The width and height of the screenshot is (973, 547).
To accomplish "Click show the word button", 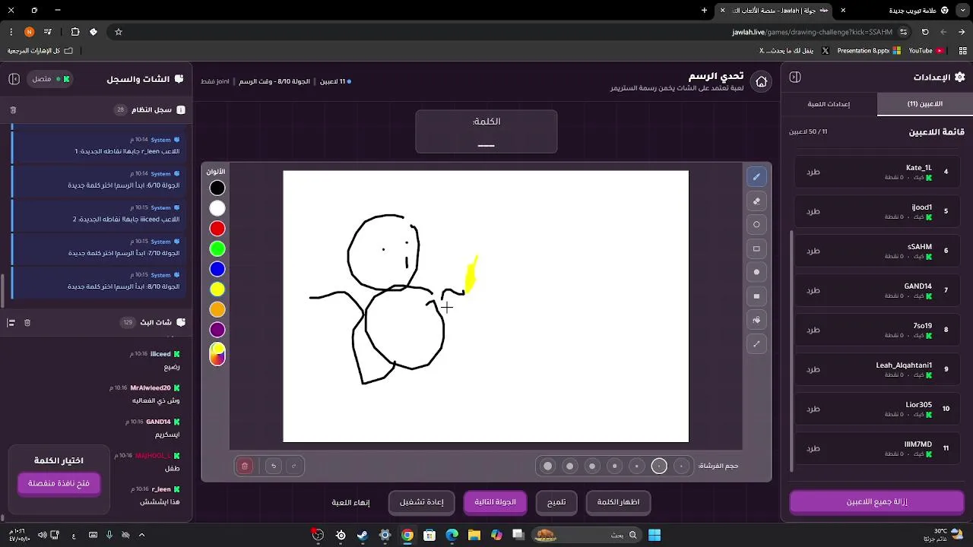I will [618, 502].
